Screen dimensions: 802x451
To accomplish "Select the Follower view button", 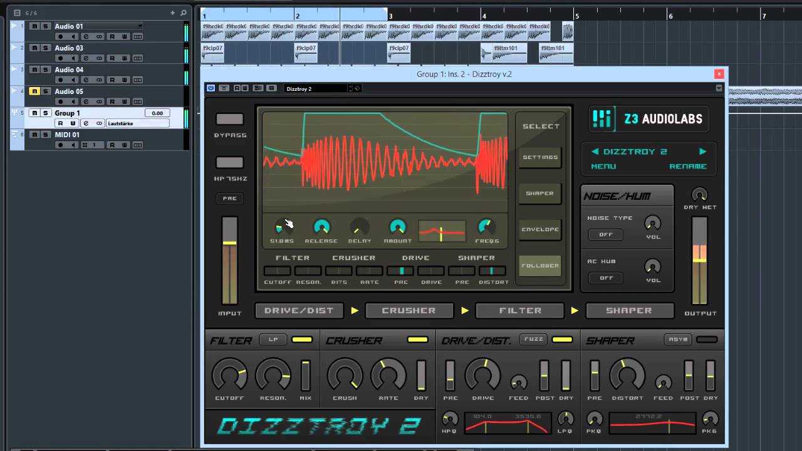I will [540, 265].
